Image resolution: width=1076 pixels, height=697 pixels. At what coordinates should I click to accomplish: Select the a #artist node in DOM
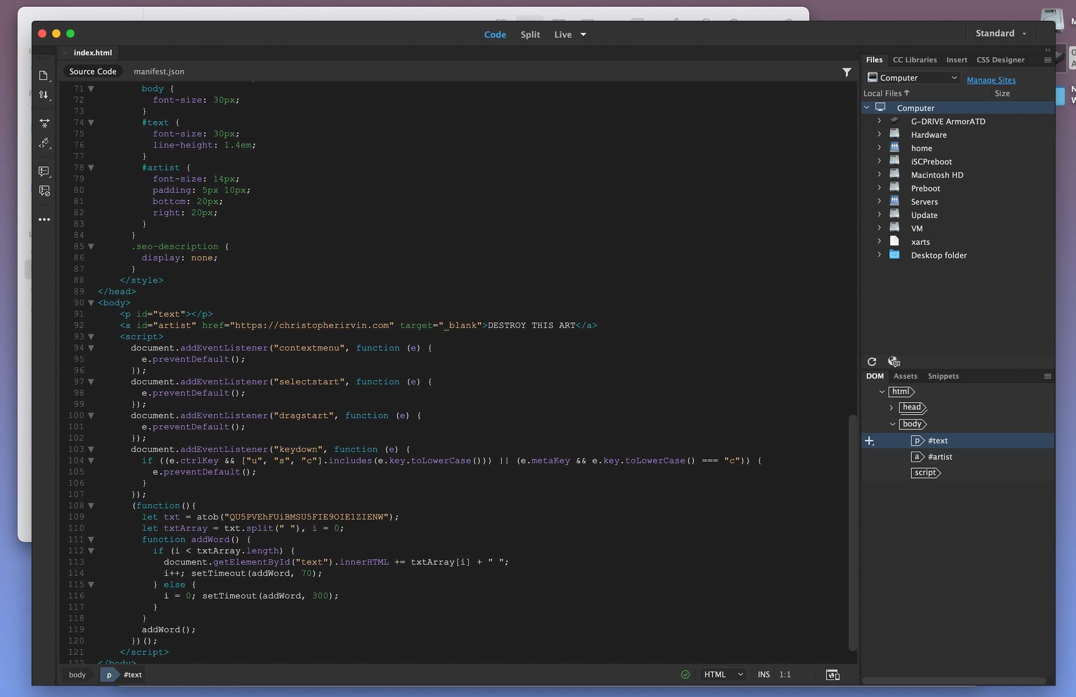931,457
